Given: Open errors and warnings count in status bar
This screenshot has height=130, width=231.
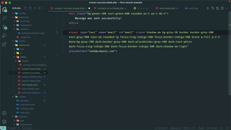Looking at the screenshot, I should click(27, 128).
